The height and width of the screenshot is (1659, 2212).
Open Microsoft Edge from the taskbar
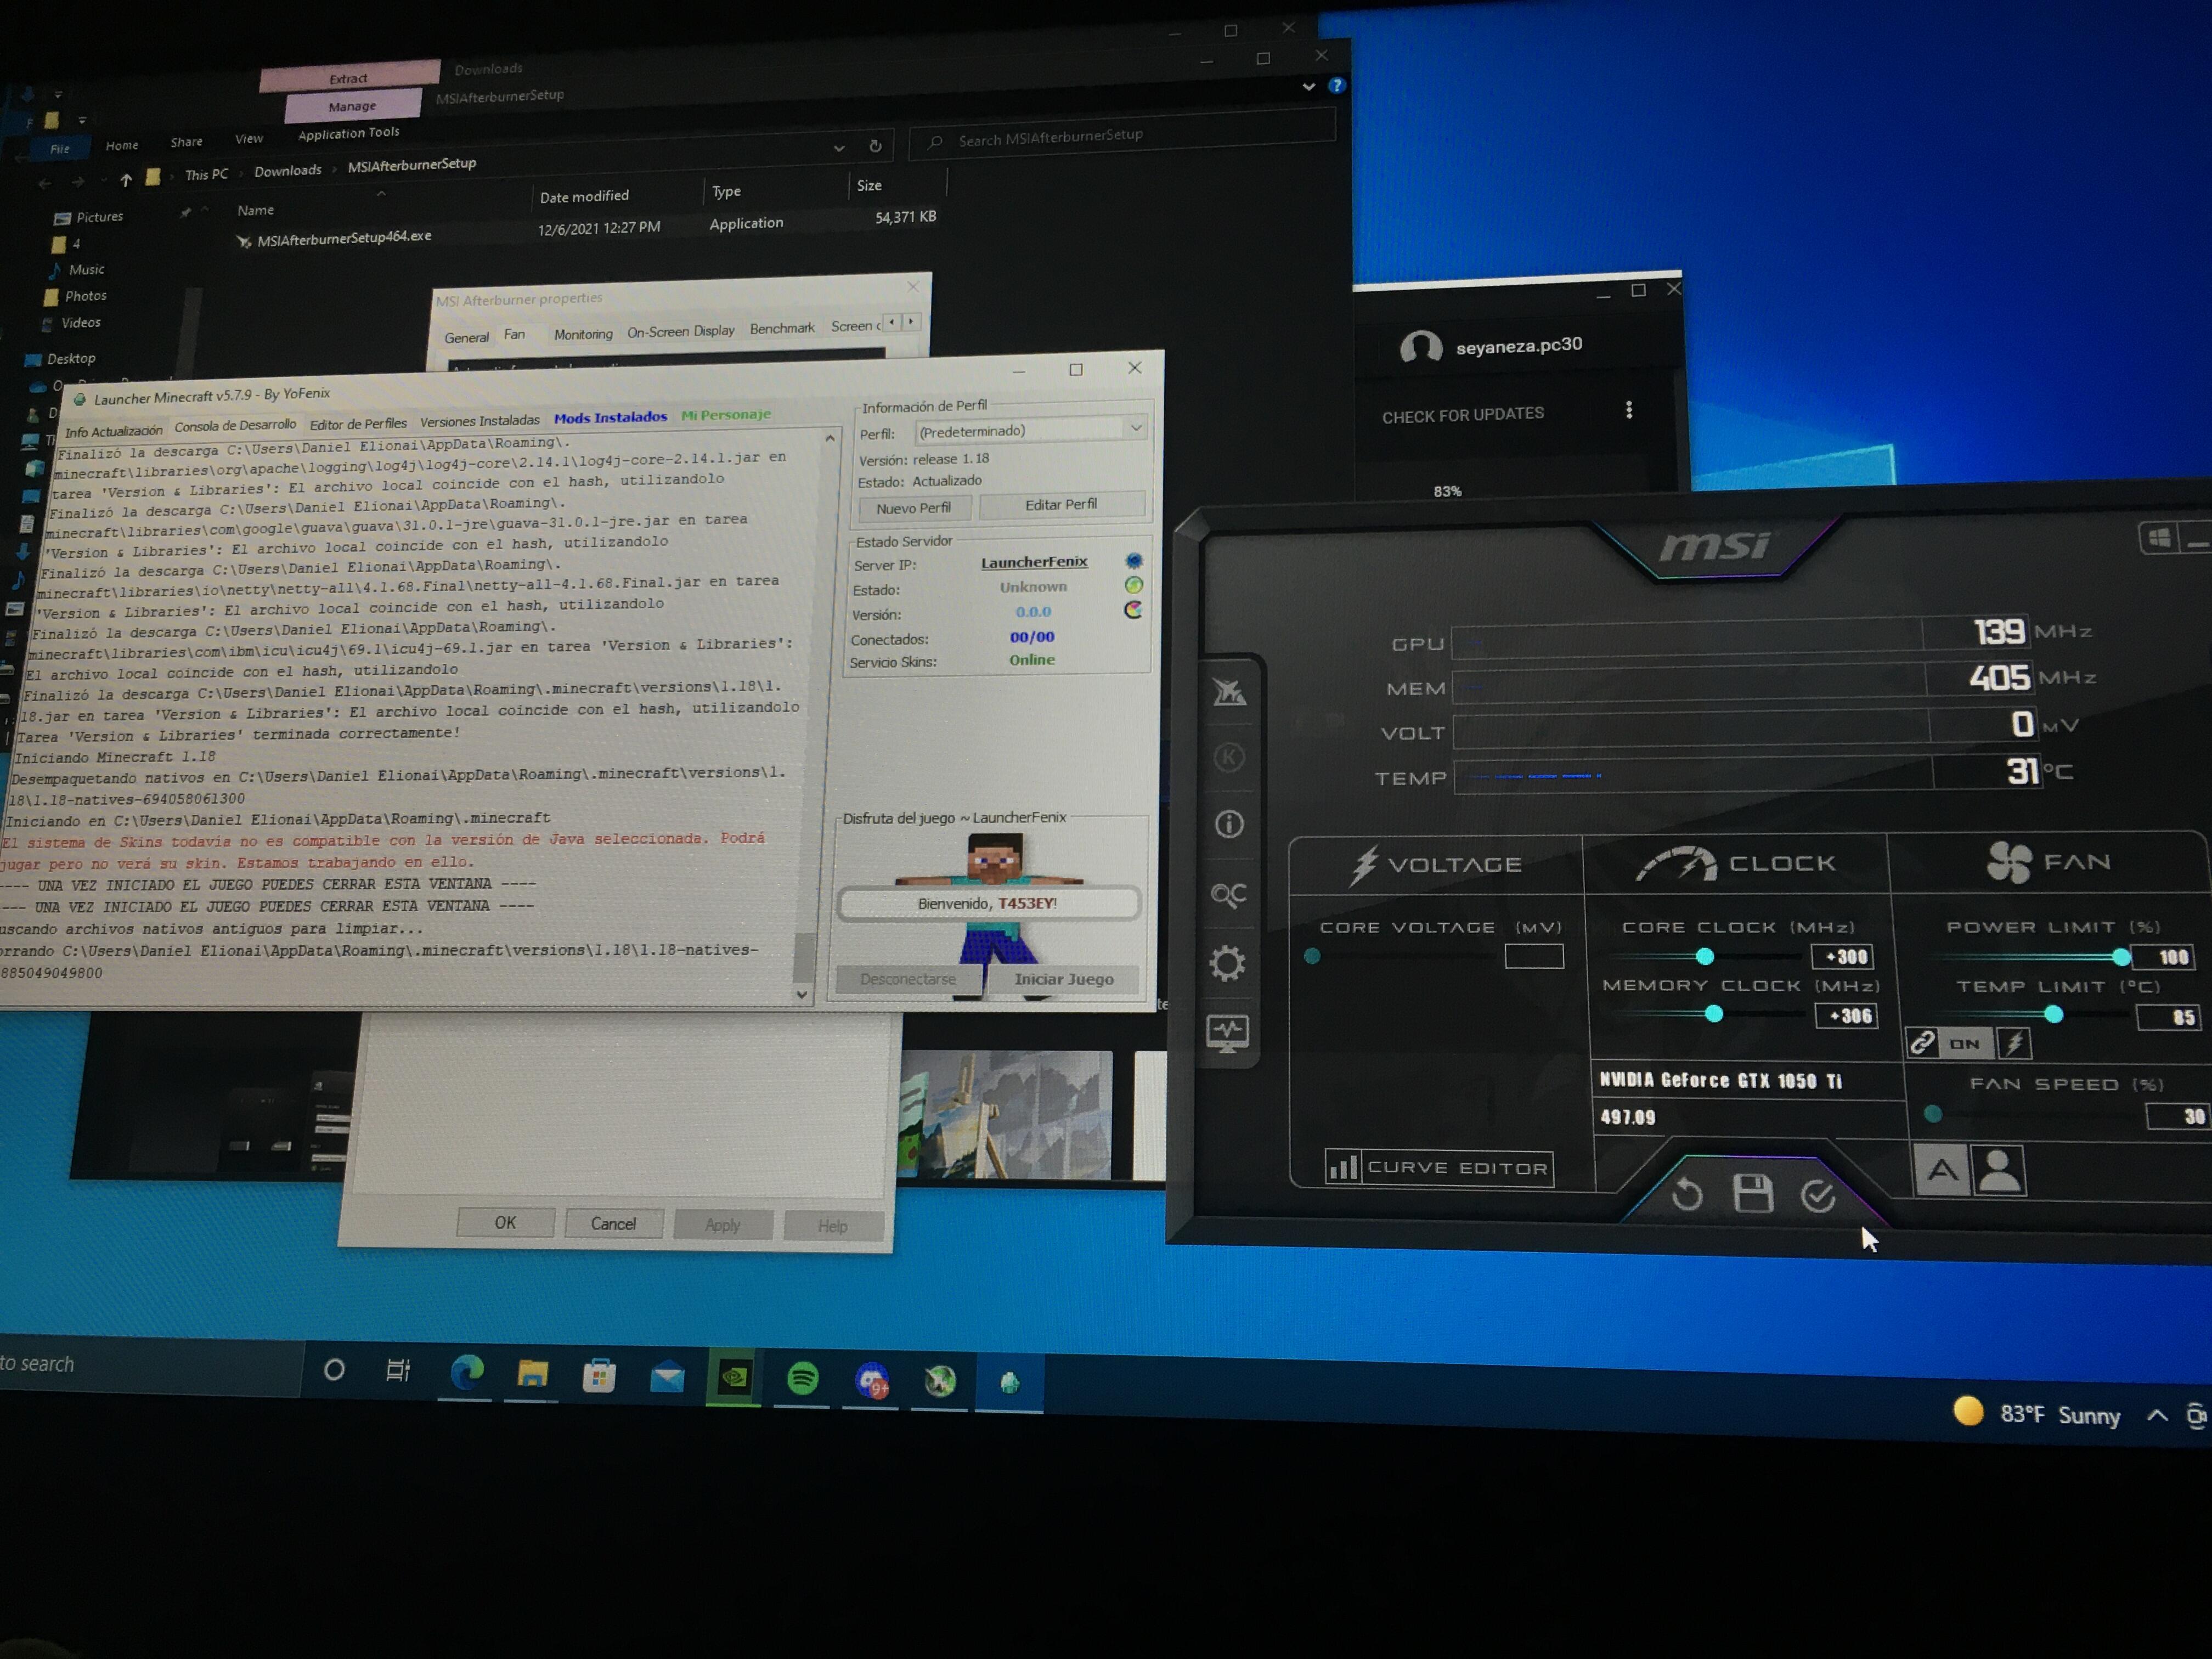point(467,1372)
